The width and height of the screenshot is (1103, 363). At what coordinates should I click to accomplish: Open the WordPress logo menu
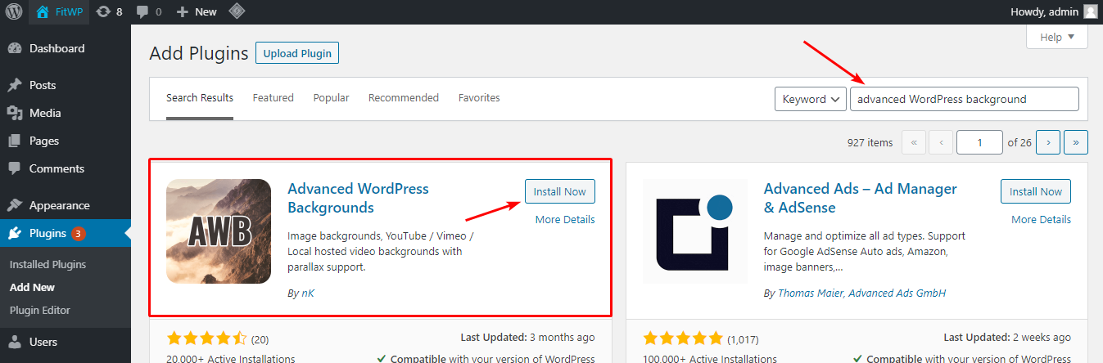[x=14, y=11]
